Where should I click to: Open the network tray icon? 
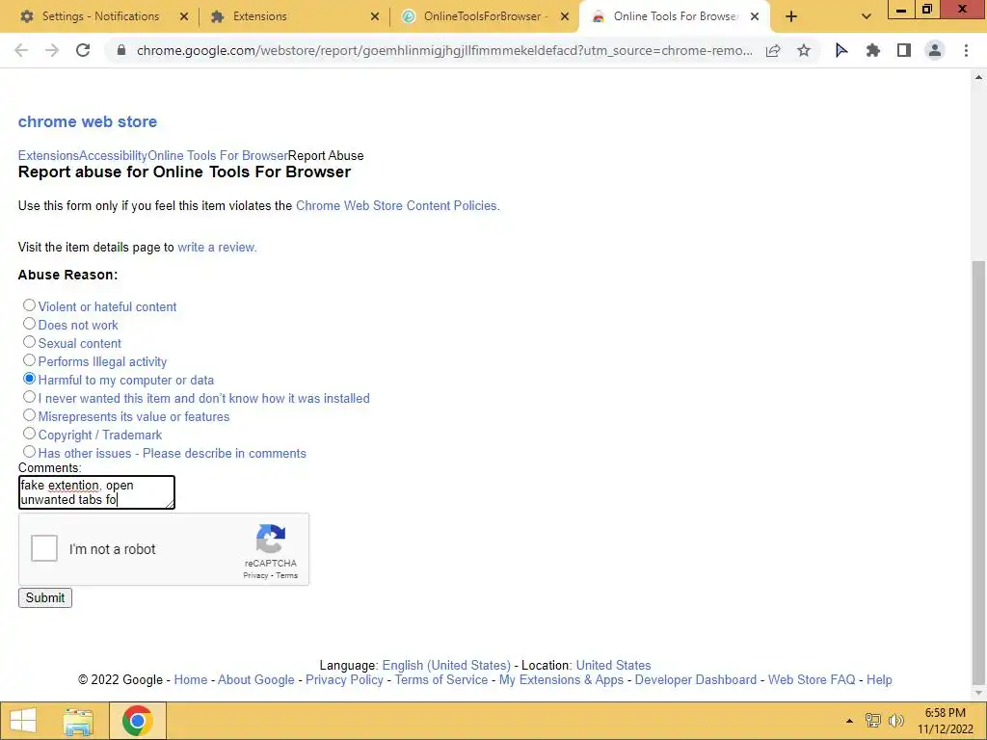click(872, 721)
